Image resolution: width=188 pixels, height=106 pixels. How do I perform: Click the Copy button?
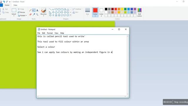pyautogui.click(x=6, y=12)
